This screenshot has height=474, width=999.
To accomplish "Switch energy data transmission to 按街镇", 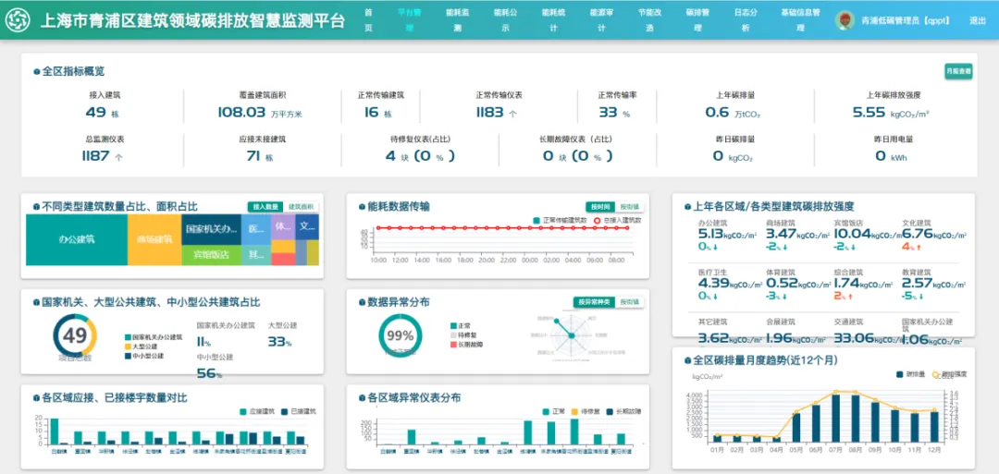I will click(629, 207).
